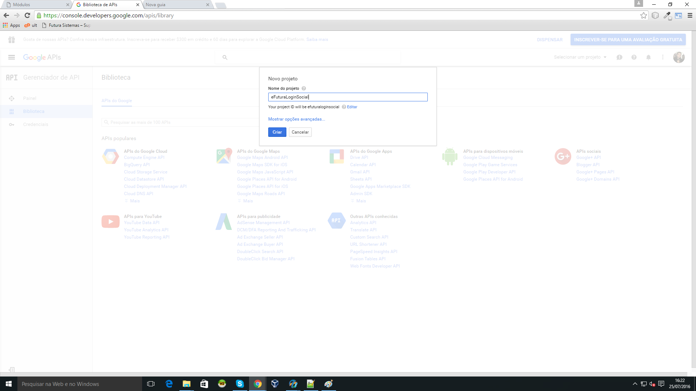This screenshot has height=391, width=696.
Task: Open the Google APIs navigation menu icon
Action: (x=12, y=57)
